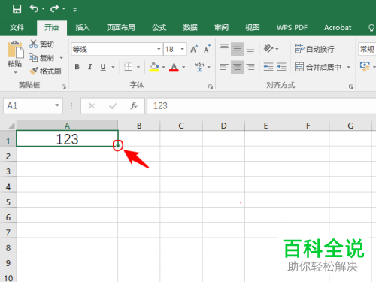Align text left
This screenshot has height=282, width=376.
(x=224, y=67)
